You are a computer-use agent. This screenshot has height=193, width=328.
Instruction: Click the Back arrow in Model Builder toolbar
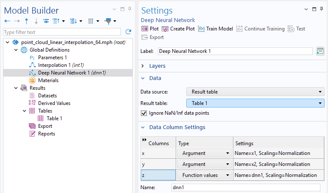point(7,21)
